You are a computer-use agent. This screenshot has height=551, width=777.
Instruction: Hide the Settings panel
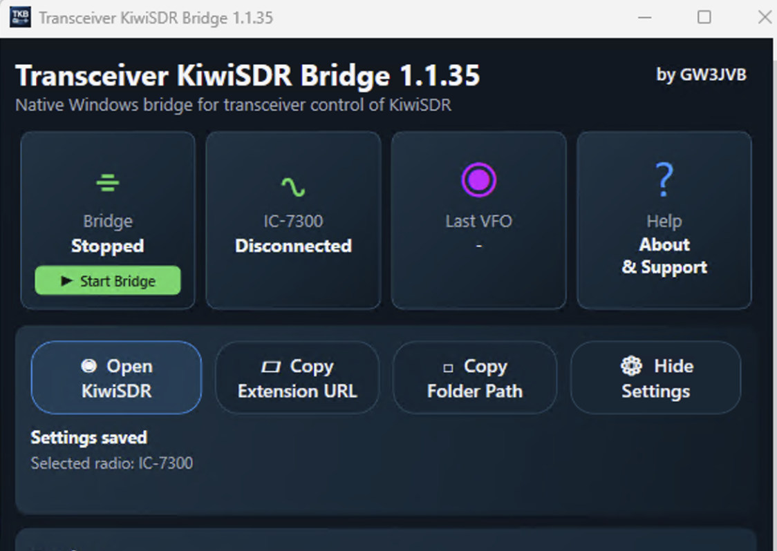655,377
